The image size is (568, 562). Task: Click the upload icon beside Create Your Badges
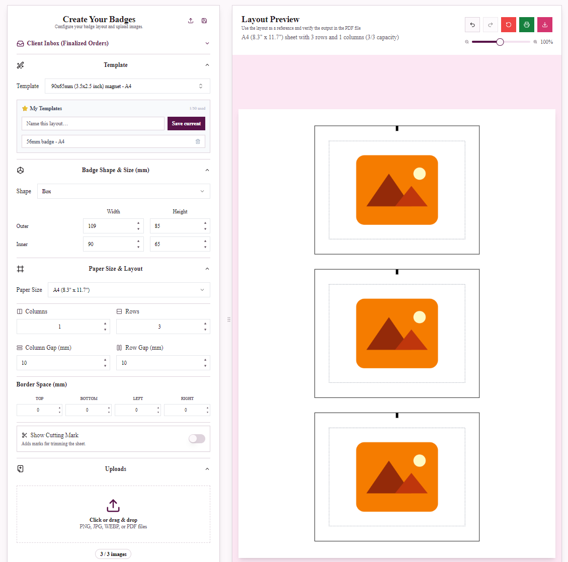pyautogui.click(x=191, y=21)
